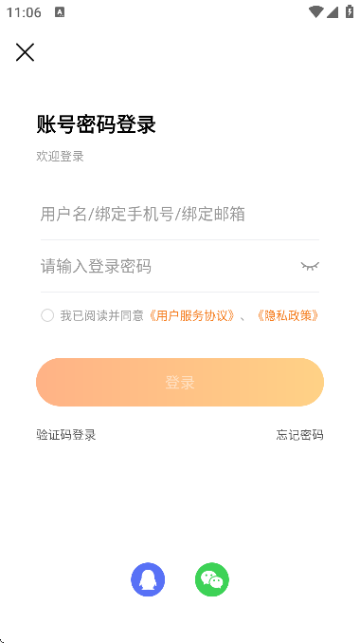
Task: Focus the 用户名/绑定手机号/绑定邮箱 field
Action: coord(180,214)
